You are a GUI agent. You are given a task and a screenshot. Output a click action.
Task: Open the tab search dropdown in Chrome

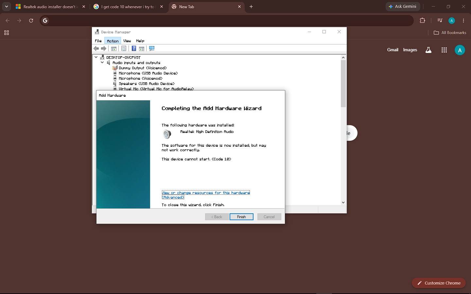7,7
